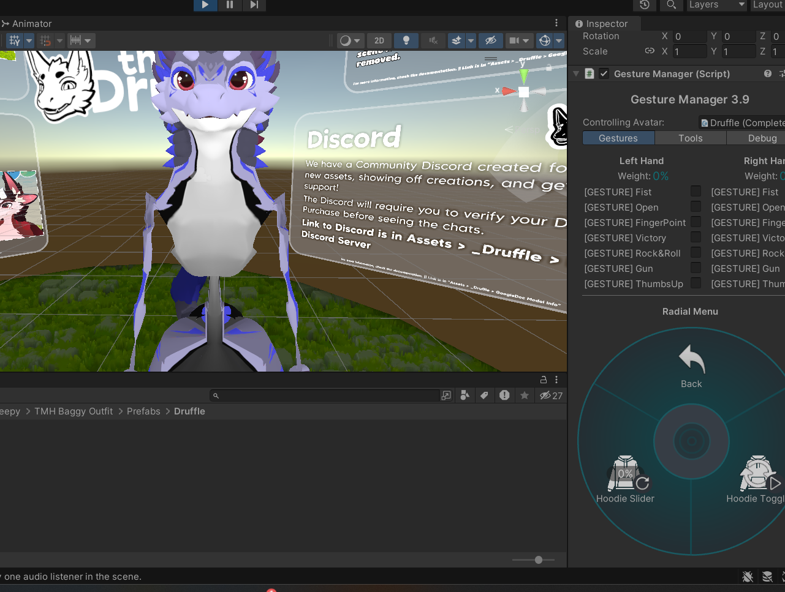
Task: Toggle scene lighting bulb icon
Action: 406,40
